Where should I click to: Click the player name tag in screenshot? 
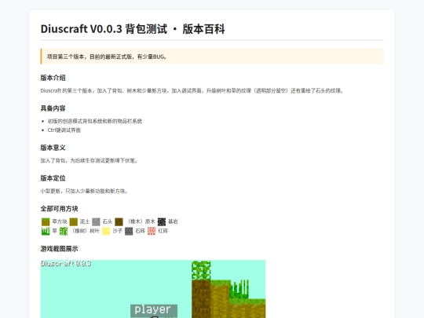tap(154, 310)
